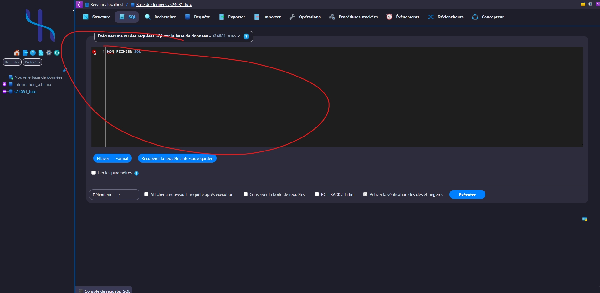Switch to the Structure tab
Image resolution: width=600 pixels, height=293 pixels.
[x=97, y=17]
